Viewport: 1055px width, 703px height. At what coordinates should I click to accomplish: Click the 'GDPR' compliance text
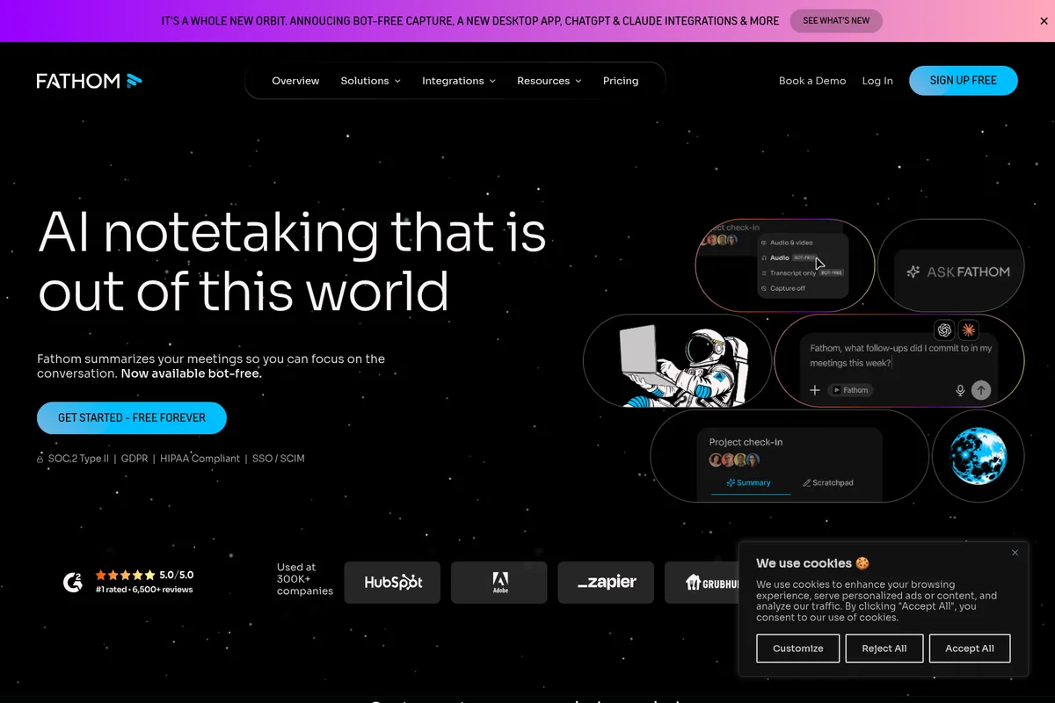(x=135, y=459)
